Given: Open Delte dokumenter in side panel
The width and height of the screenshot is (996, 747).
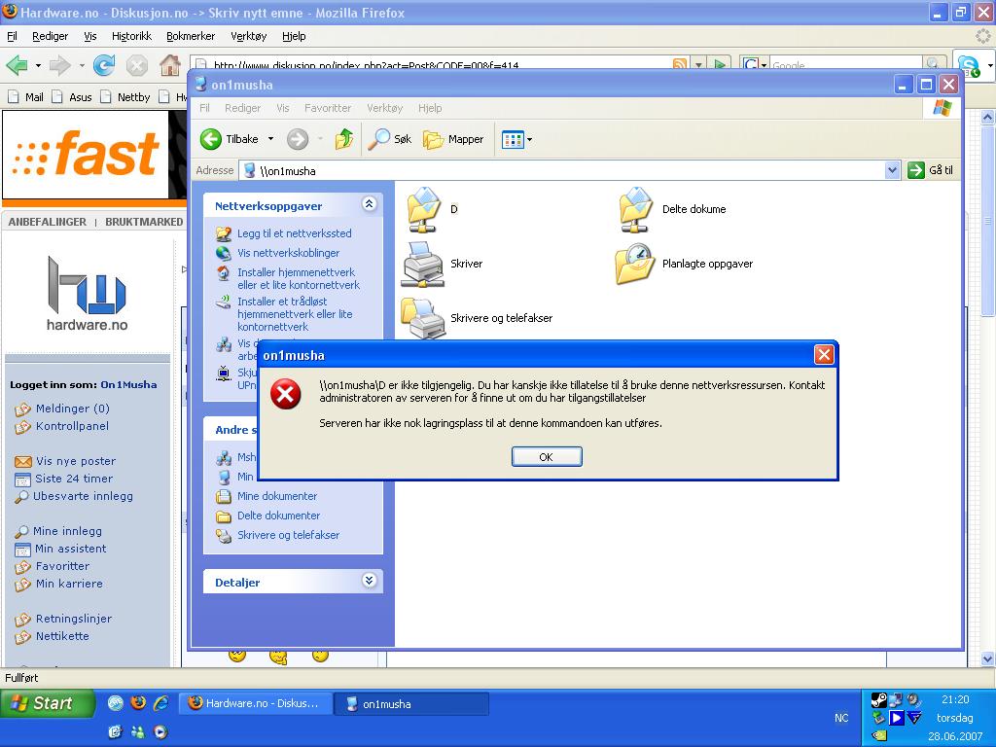Looking at the screenshot, I should click(x=278, y=516).
